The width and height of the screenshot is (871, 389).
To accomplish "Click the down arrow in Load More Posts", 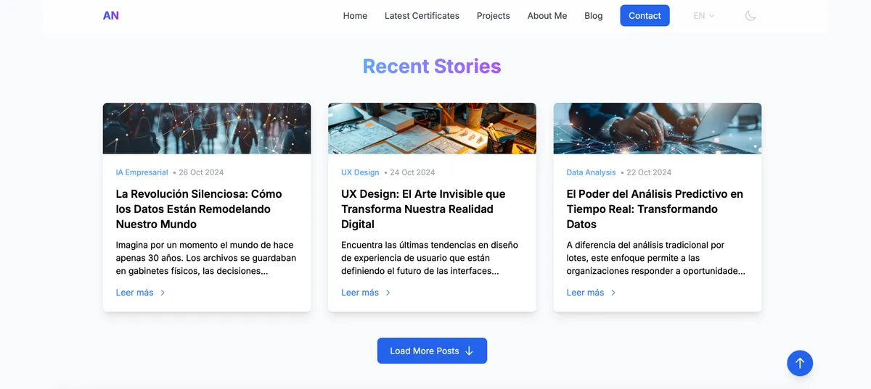I will click(469, 351).
